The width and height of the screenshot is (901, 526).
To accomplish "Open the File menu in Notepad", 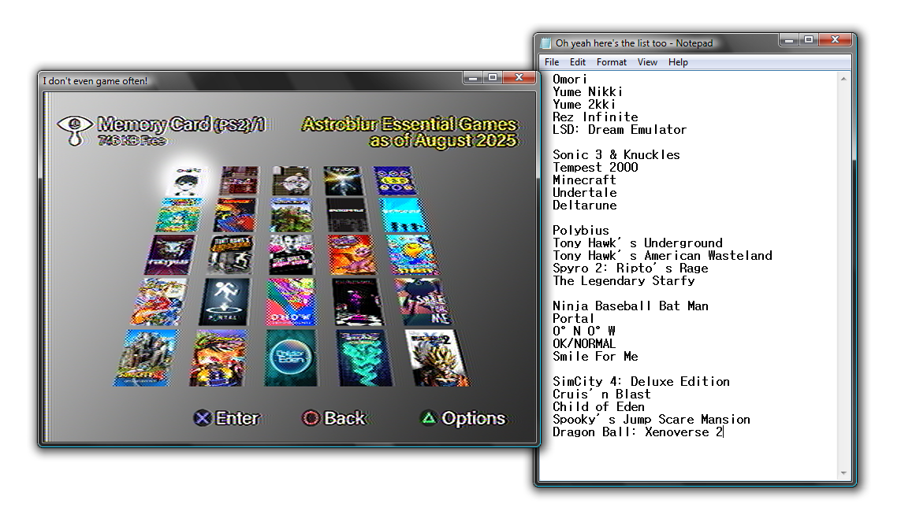I will tap(552, 62).
